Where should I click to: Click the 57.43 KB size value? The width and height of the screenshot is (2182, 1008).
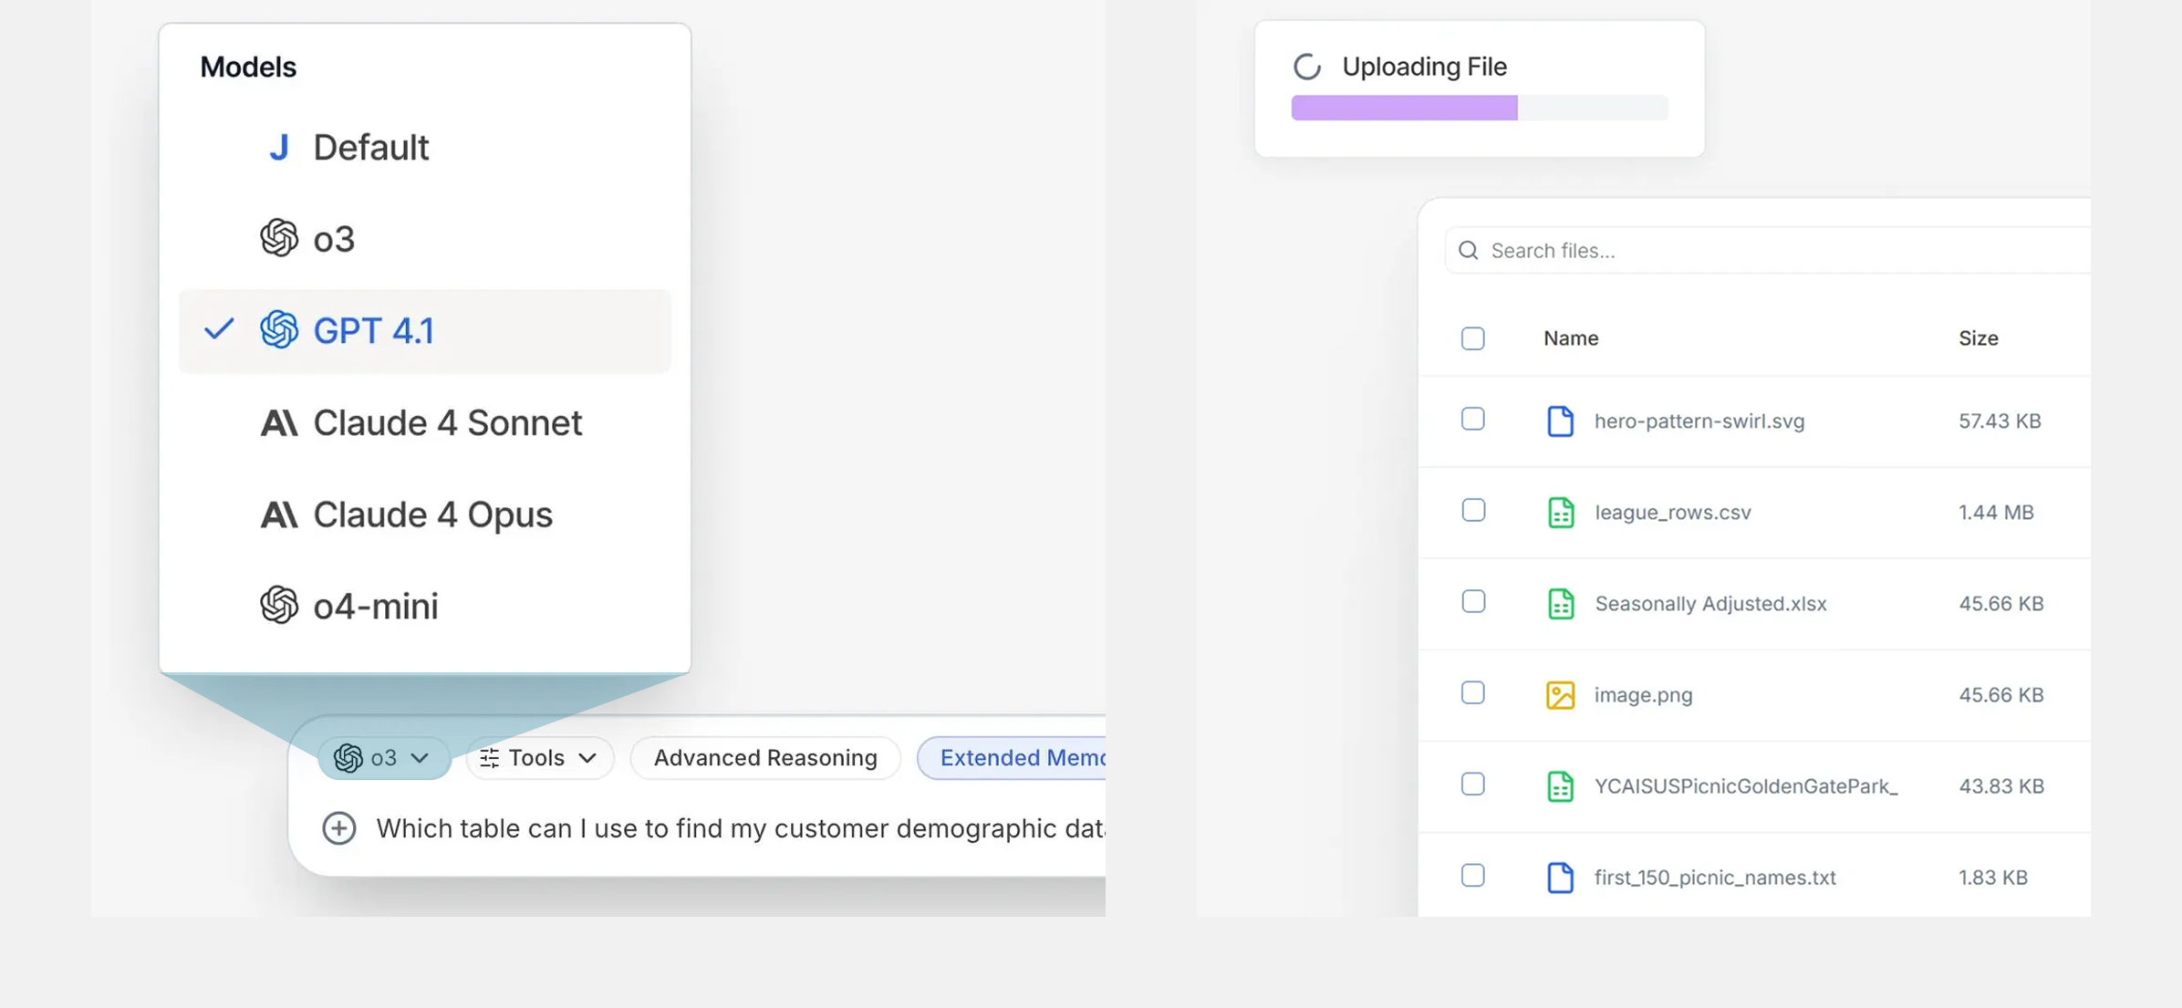pos(2000,421)
